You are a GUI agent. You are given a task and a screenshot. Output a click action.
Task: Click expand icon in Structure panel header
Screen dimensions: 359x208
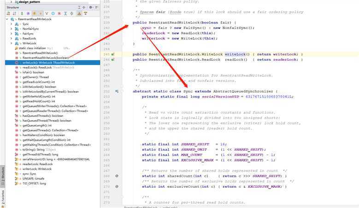point(79,7)
